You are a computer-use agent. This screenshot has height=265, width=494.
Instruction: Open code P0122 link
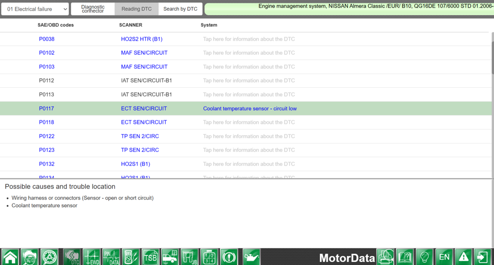click(x=47, y=136)
